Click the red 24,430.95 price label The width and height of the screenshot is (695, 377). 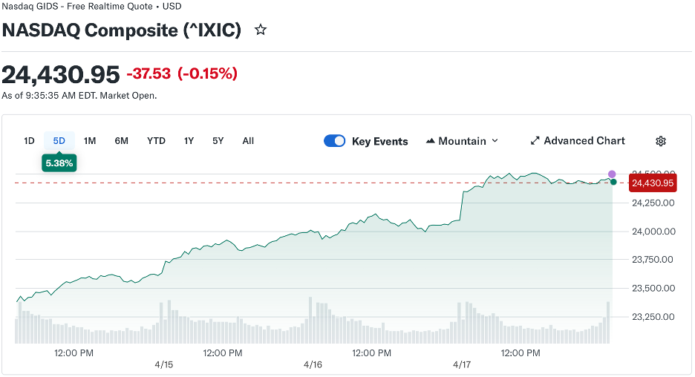[653, 183]
